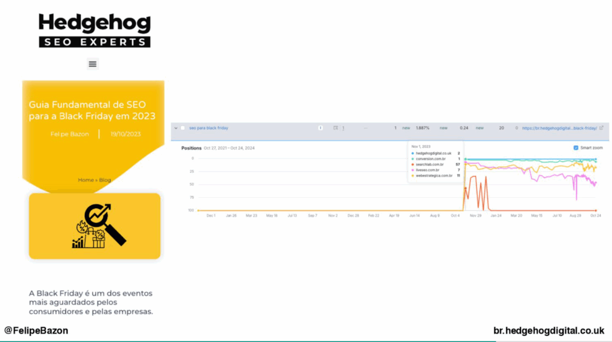The width and height of the screenshot is (612, 342).
Task: Click the SERP features icon in keyword row
Action: (x=336, y=128)
